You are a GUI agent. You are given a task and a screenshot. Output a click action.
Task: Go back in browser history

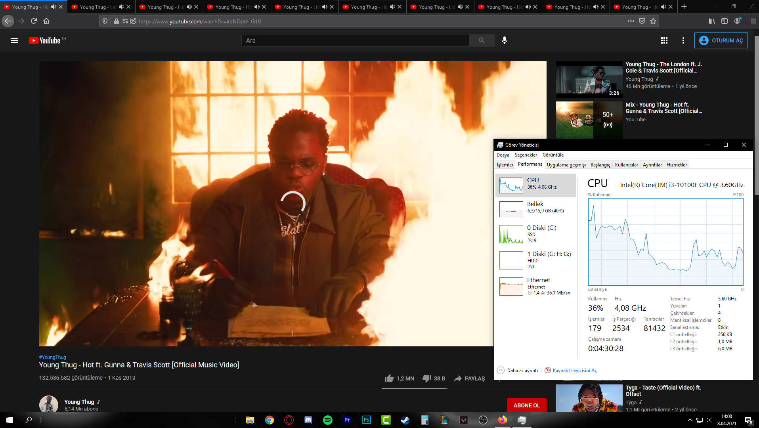[8, 21]
